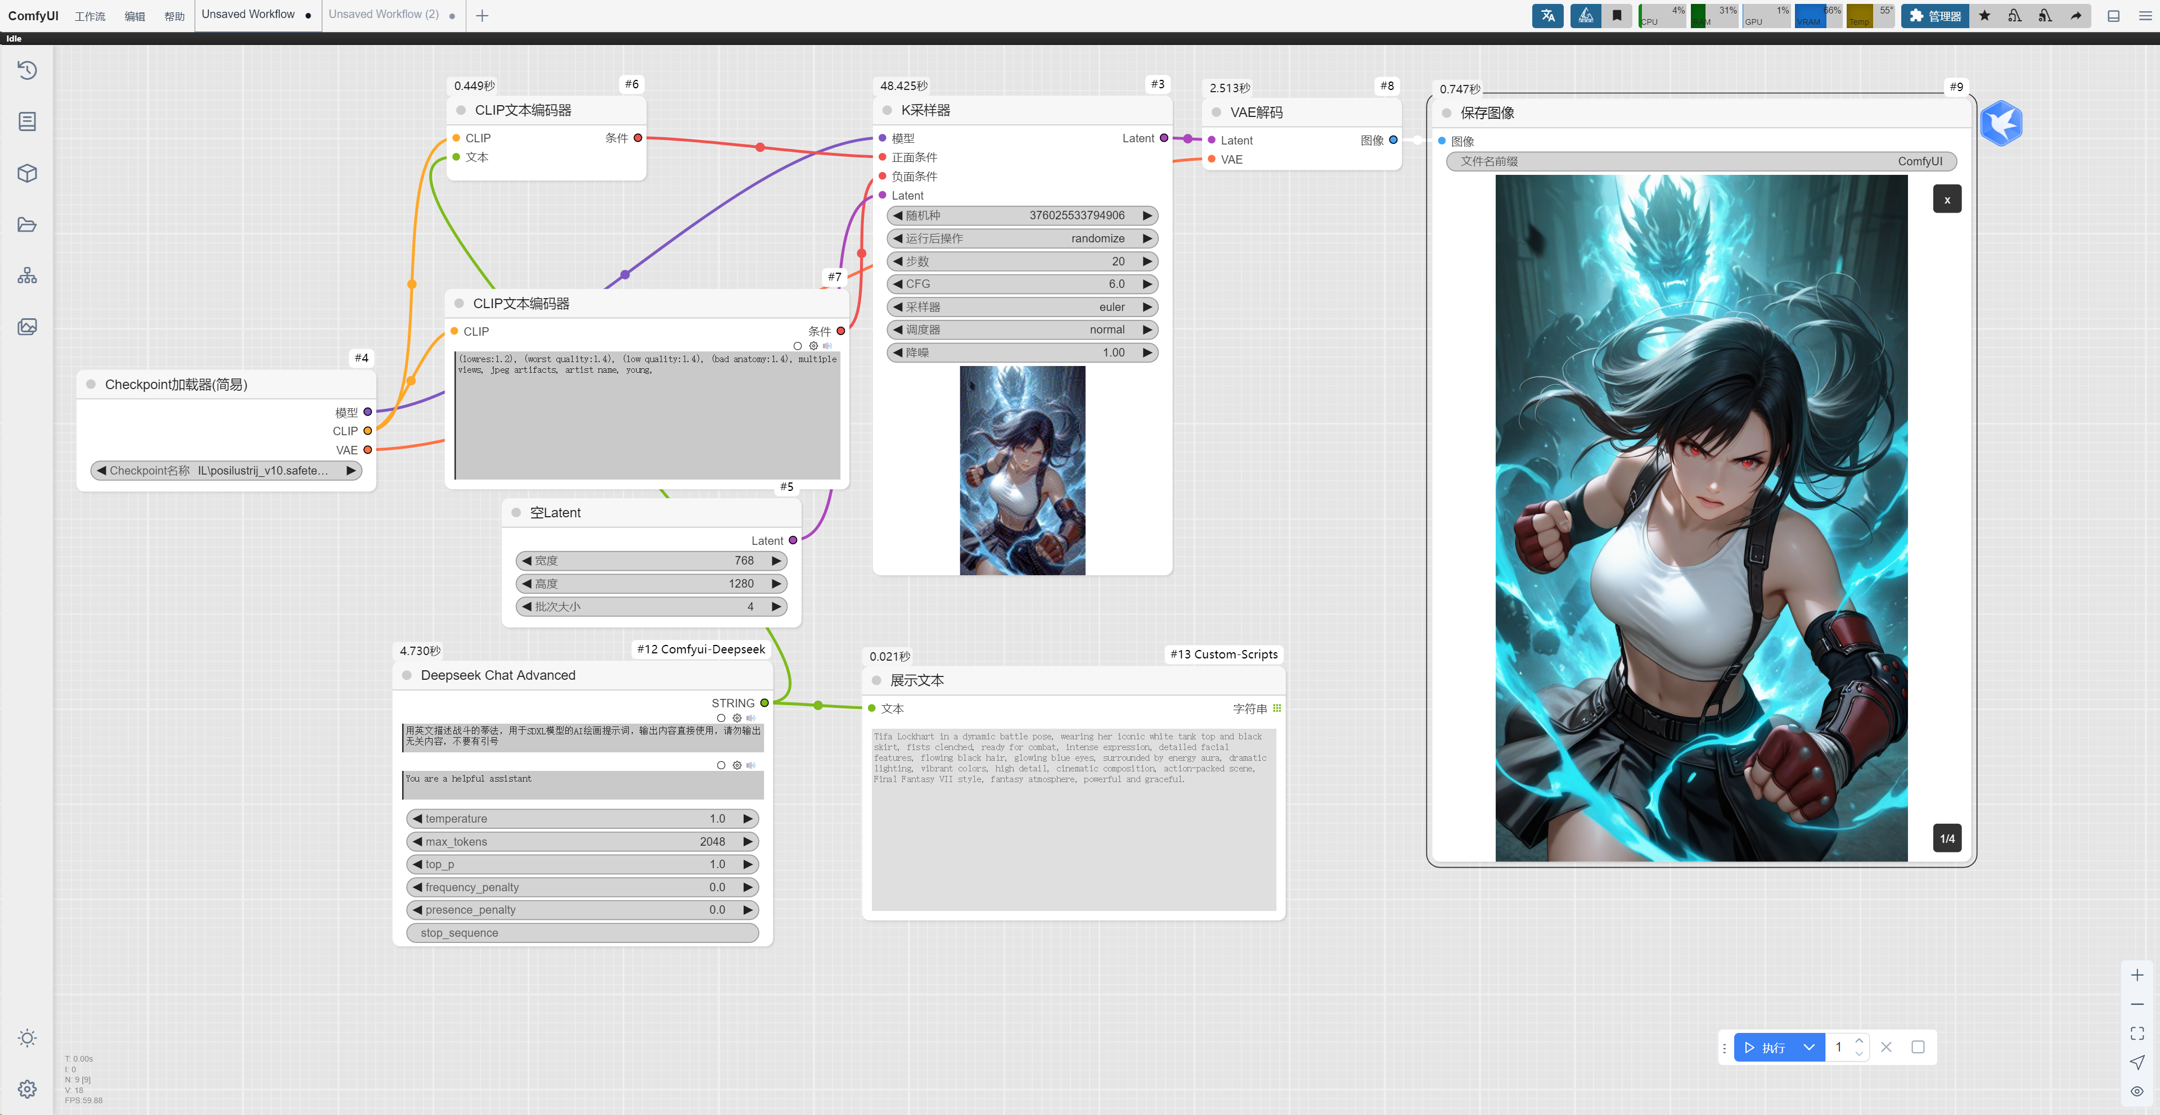Viewport: 2160px width, 1115px height.
Task: Open the 管理器 manager button
Action: click(1934, 15)
